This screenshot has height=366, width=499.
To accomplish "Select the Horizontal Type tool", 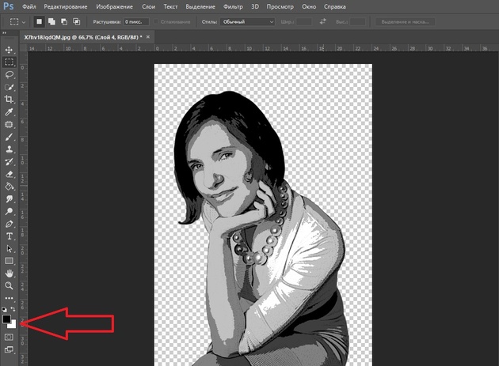I will [x=9, y=236].
